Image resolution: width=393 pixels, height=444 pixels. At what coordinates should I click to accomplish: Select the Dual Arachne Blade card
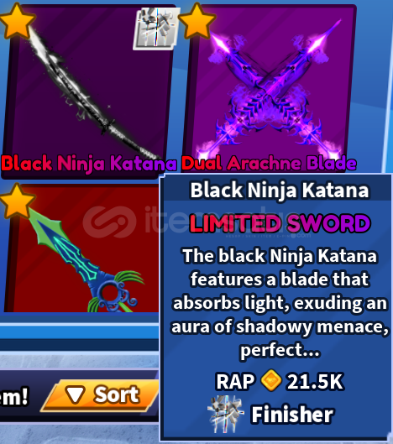click(x=270, y=88)
